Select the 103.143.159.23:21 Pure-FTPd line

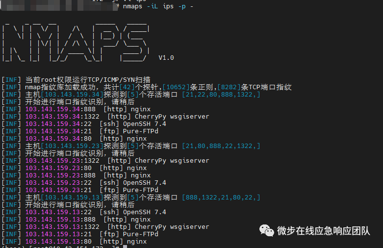point(80,190)
